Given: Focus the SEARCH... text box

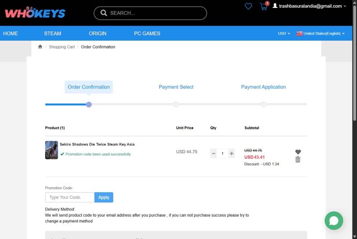Looking at the screenshot, I should tap(150, 13).
